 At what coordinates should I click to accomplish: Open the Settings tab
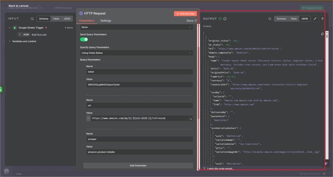click(106, 21)
